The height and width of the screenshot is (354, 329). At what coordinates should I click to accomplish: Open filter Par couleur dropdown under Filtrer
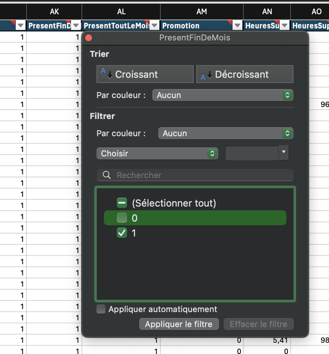click(226, 133)
